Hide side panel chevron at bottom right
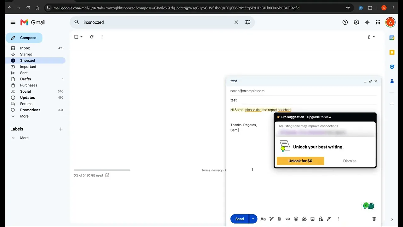The width and height of the screenshot is (403, 227). pos(392,220)
